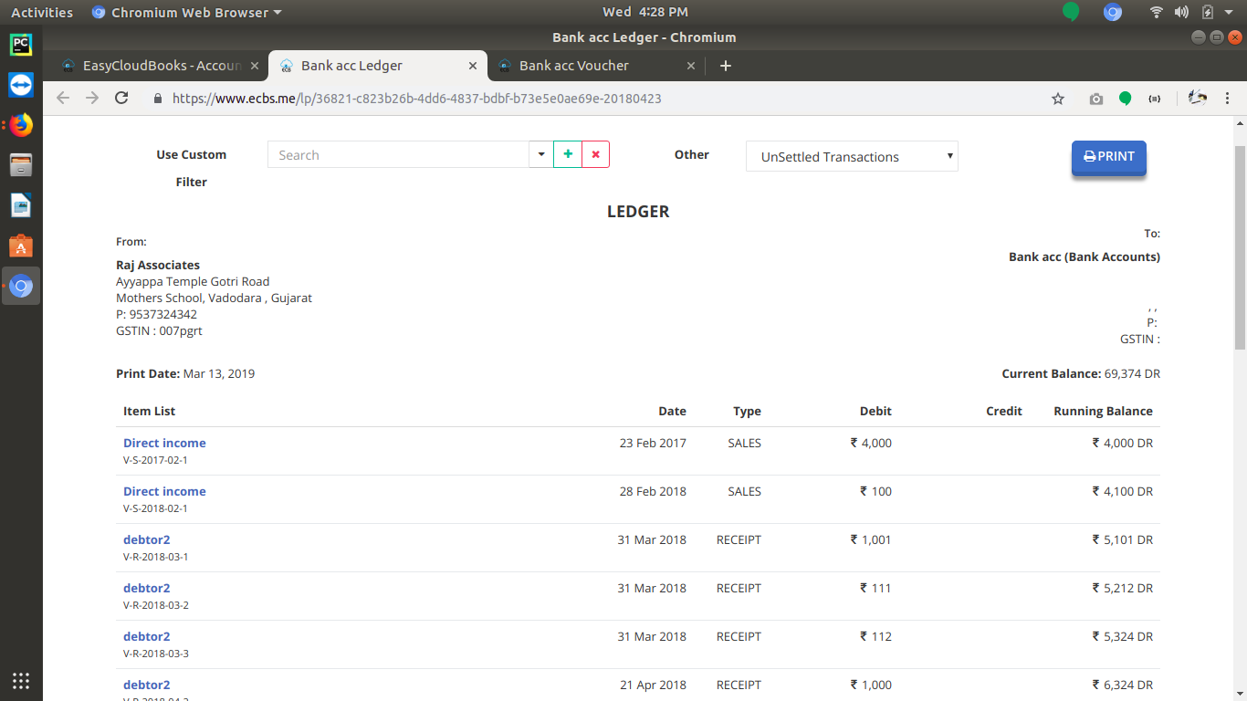Image resolution: width=1247 pixels, height=701 pixels.
Task: Click the green circle tray icon
Action: click(x=1071, y=12)
